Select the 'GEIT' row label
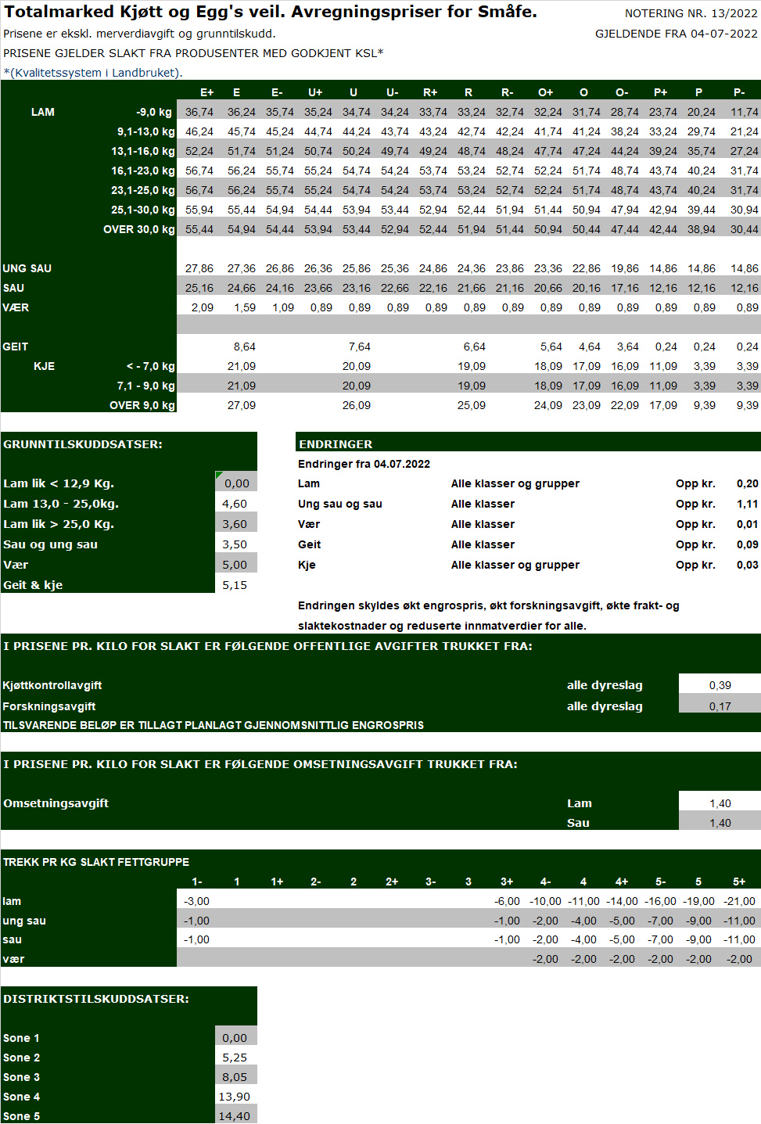This screenshot has height=1124, width=761. 16,347
